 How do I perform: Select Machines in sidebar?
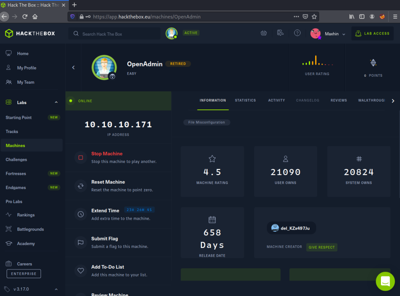tap(31, 146)
